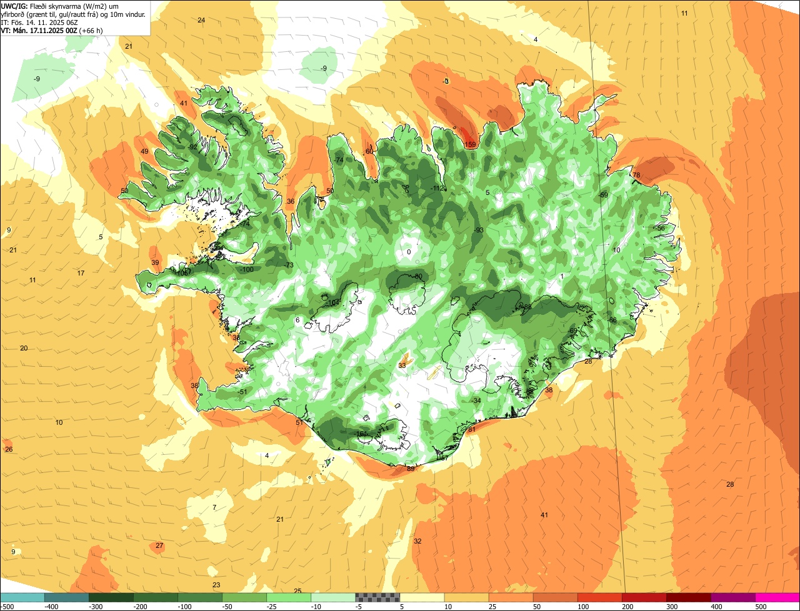Click the "26" value at the left map edge
This screenshot has width=800, height=611.
9,449
